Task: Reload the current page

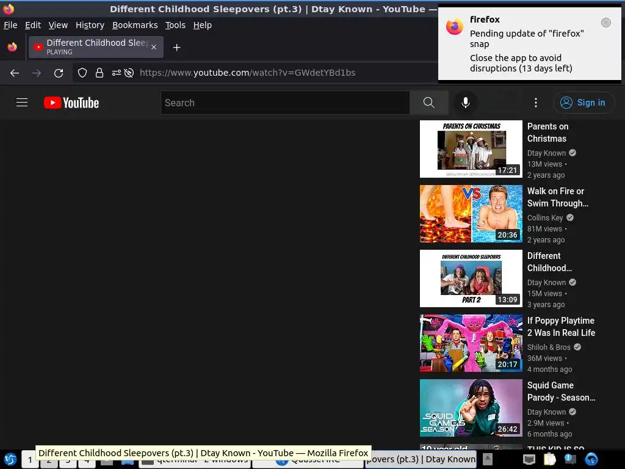Action: (x=59, y=73)
